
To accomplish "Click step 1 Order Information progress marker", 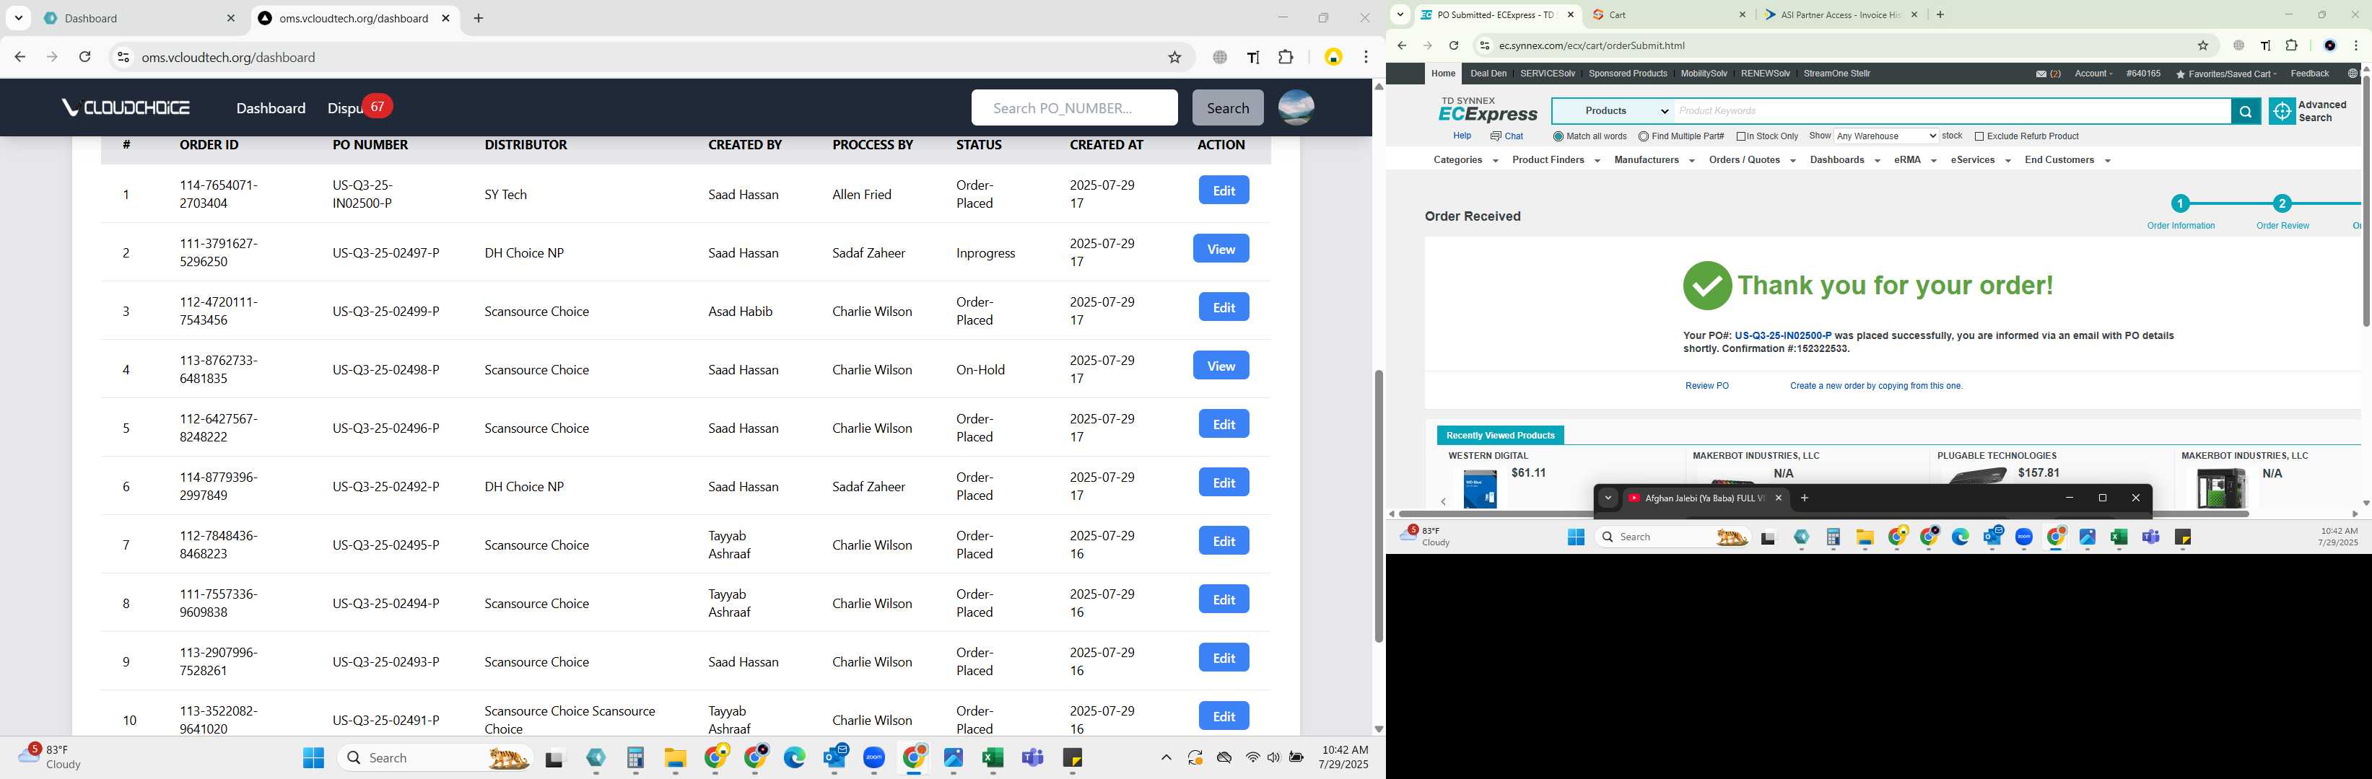I will click(2179, 204).
